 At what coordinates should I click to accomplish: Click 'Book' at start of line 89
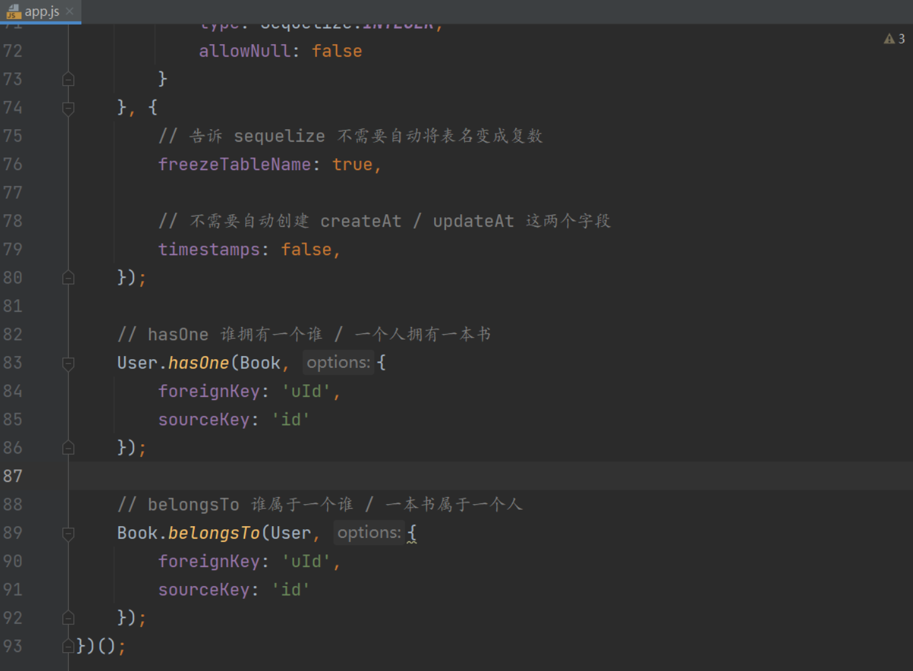coord(137,533)
